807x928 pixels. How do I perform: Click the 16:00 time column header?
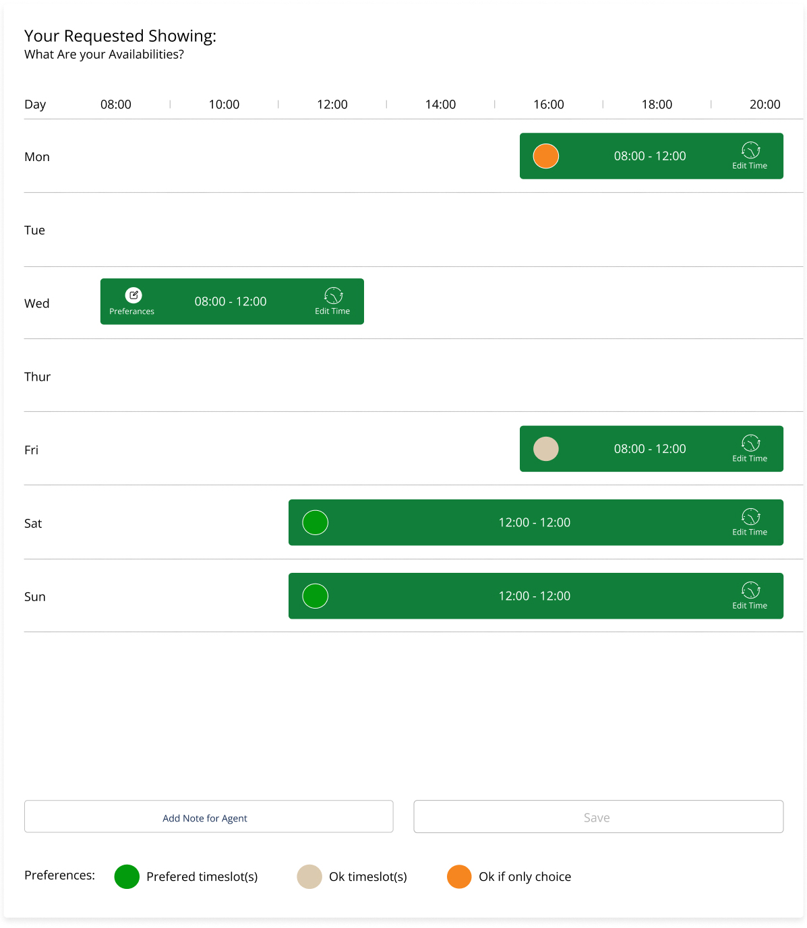click(548, 104)
